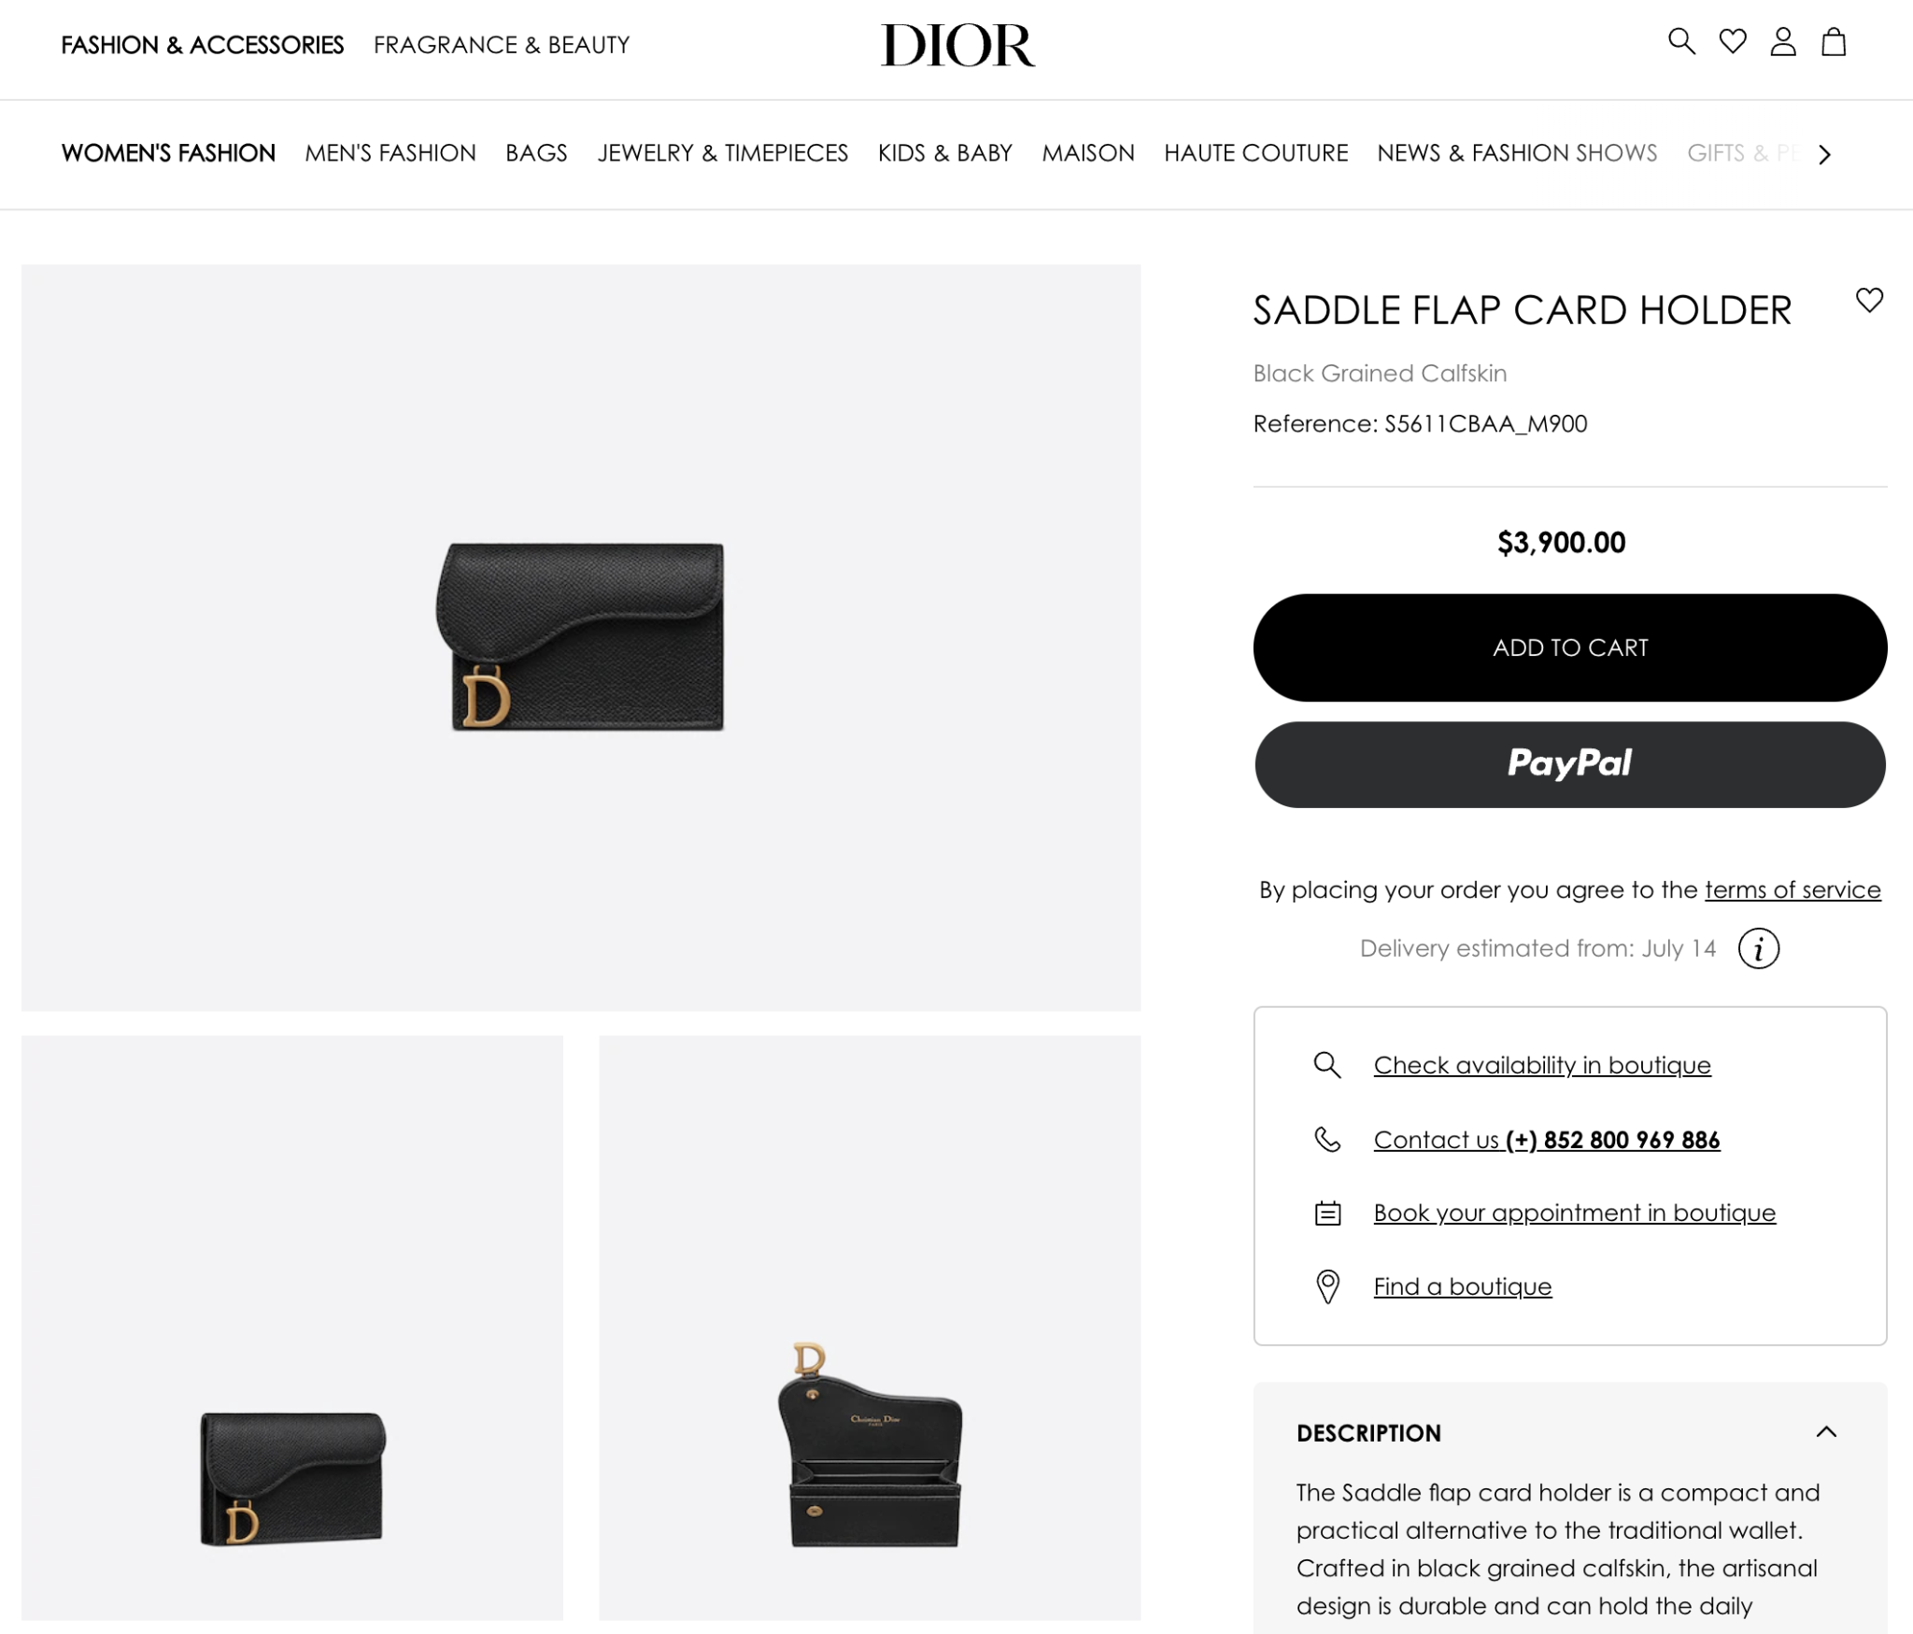Open the terms of service link

(x=1793, y=889)
